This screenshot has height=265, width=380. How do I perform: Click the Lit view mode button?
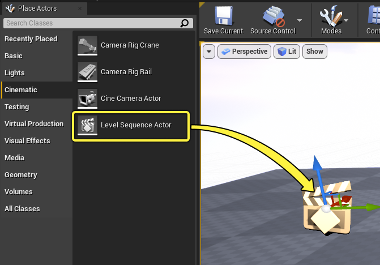pyautogui.click(x=287, y=52)
